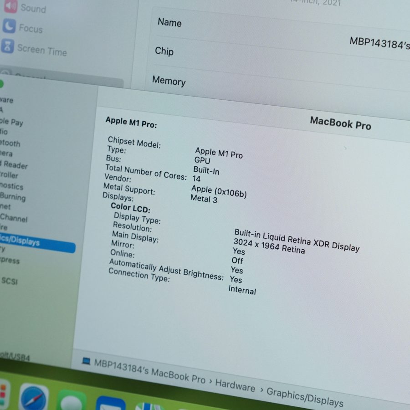Open Messages from the Dock
This screenshot has height=410, width=410.
(72, 401)
